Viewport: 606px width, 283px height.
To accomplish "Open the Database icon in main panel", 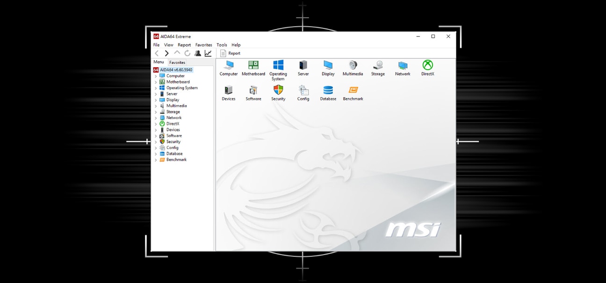I will click(x=328, y=90).
